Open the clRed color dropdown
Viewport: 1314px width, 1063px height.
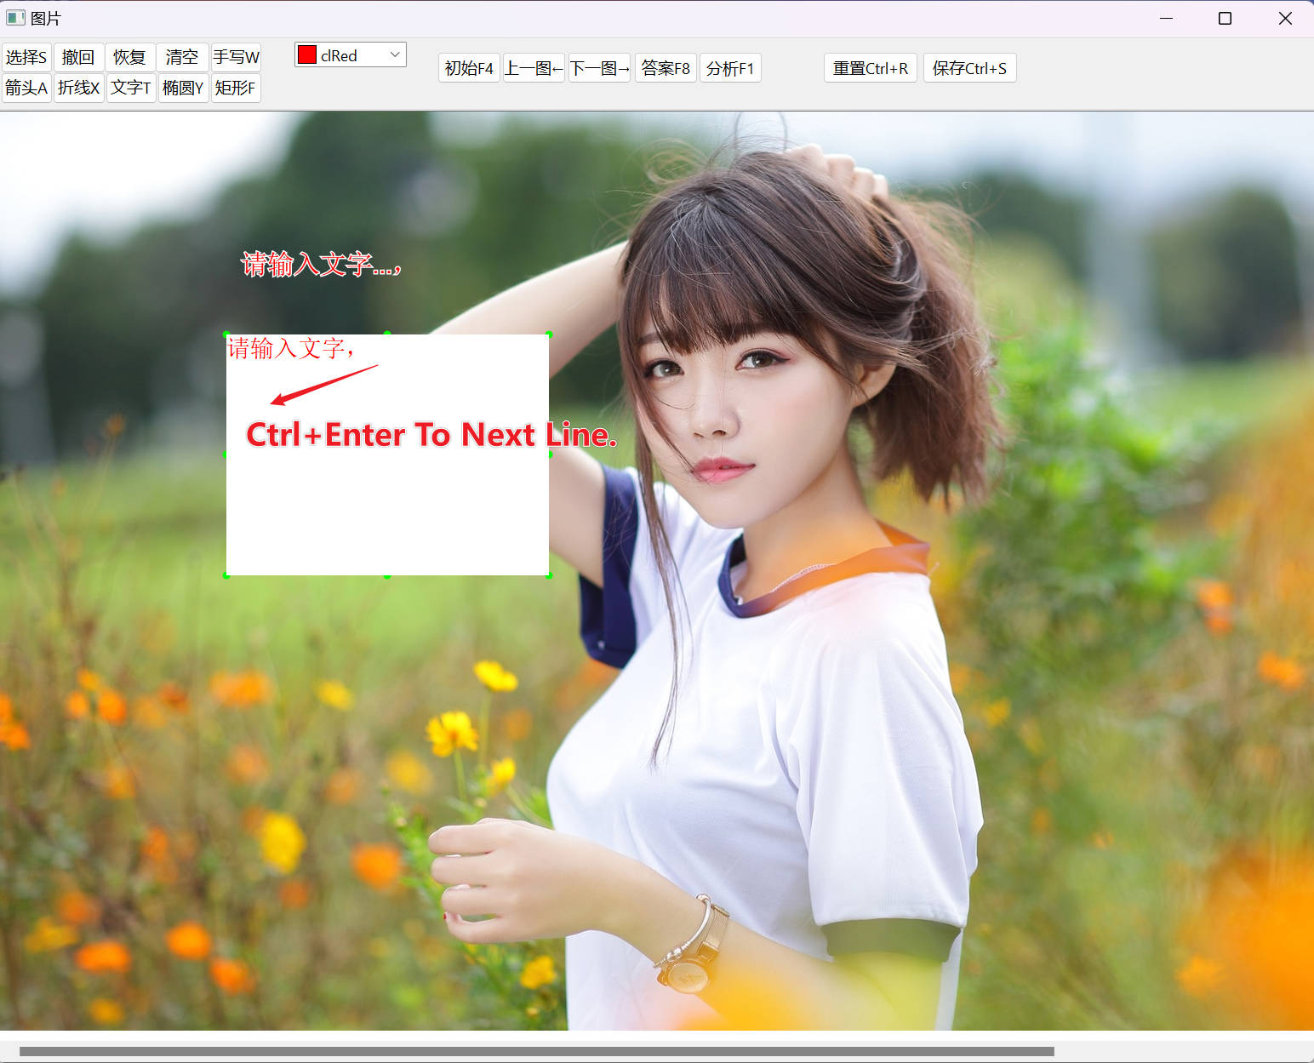(351, 55)
